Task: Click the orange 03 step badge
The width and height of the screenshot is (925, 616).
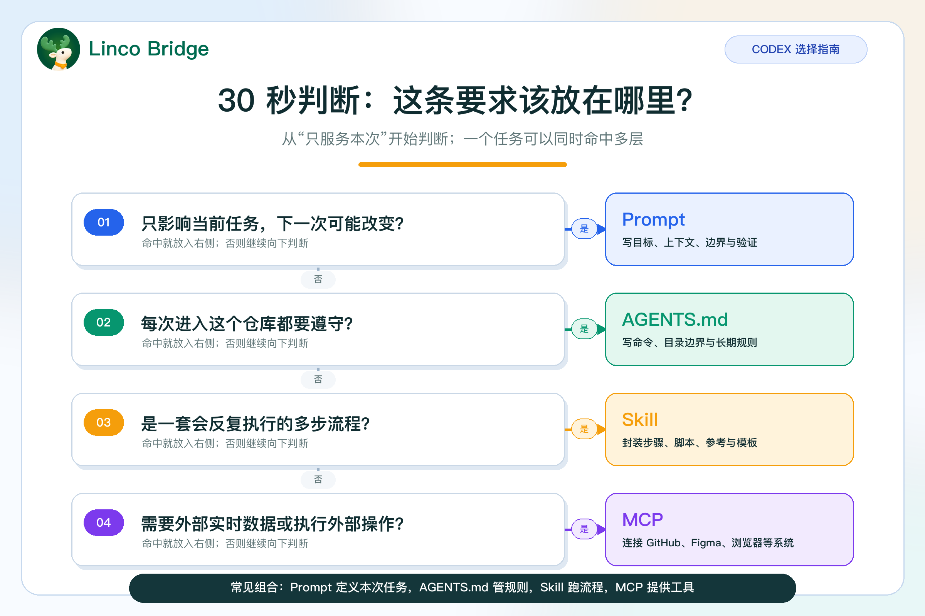Action: coord(104,423)
